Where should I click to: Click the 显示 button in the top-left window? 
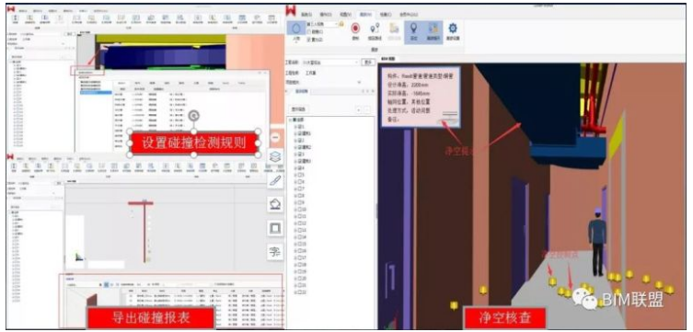pyautogui.click(x=70, y=33)
